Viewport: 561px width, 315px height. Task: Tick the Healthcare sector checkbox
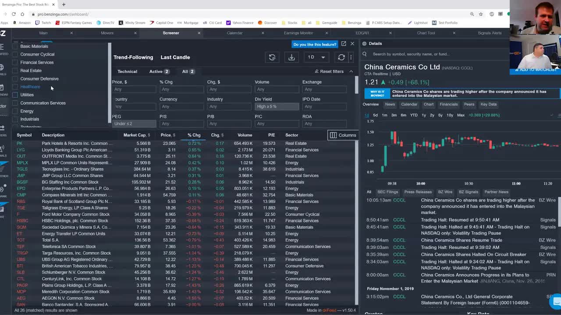(15, 87)
